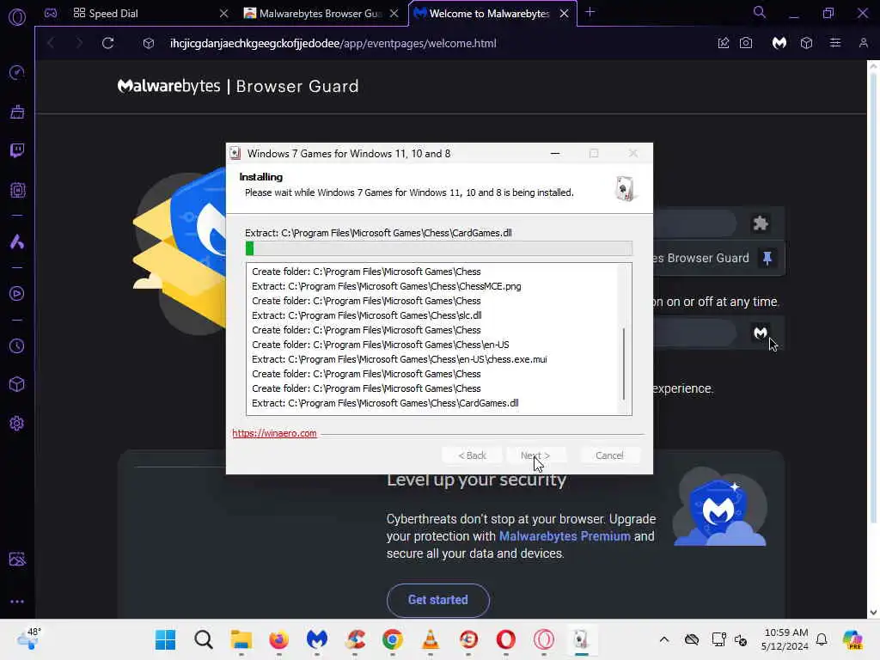Open GX Control speedometer icon in sidebar
The height and width of the screenshot is (660, 880).
(17, 72)
